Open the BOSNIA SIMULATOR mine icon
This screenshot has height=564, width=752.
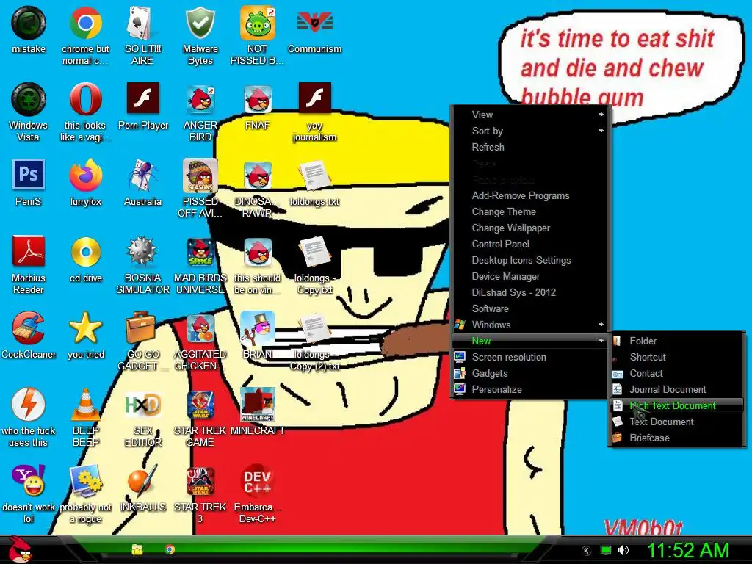pyautogui.click(x=142, y=251)
